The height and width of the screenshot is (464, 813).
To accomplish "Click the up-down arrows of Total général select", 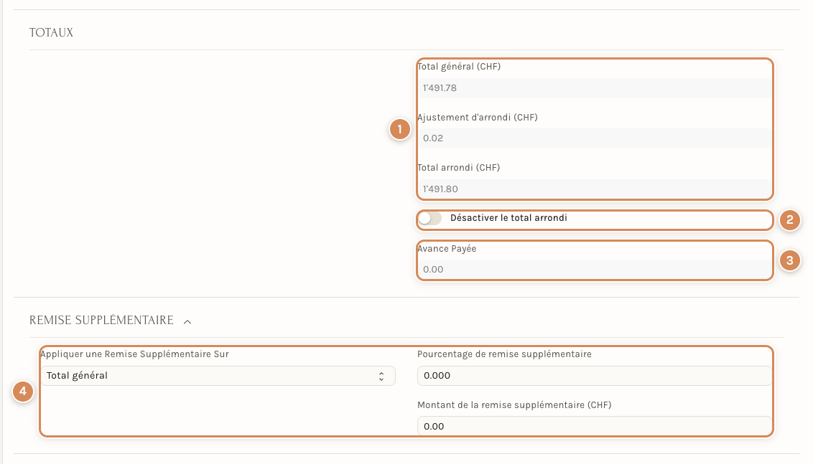I will [x=381, y=377].
